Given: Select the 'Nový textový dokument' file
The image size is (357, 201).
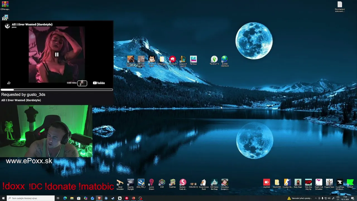Looking at the screenshot, I should (340, 7).
